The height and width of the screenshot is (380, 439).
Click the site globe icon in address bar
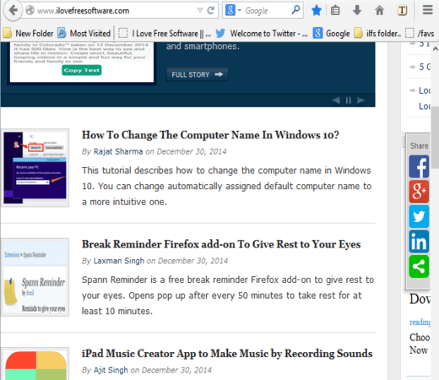(30, 10)
